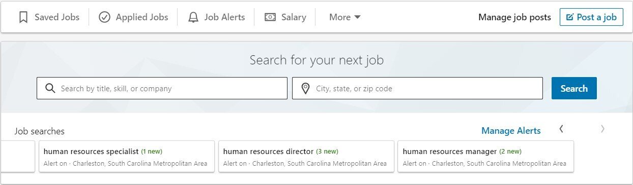Click the Job Alerts bell icon

(193, 17)
